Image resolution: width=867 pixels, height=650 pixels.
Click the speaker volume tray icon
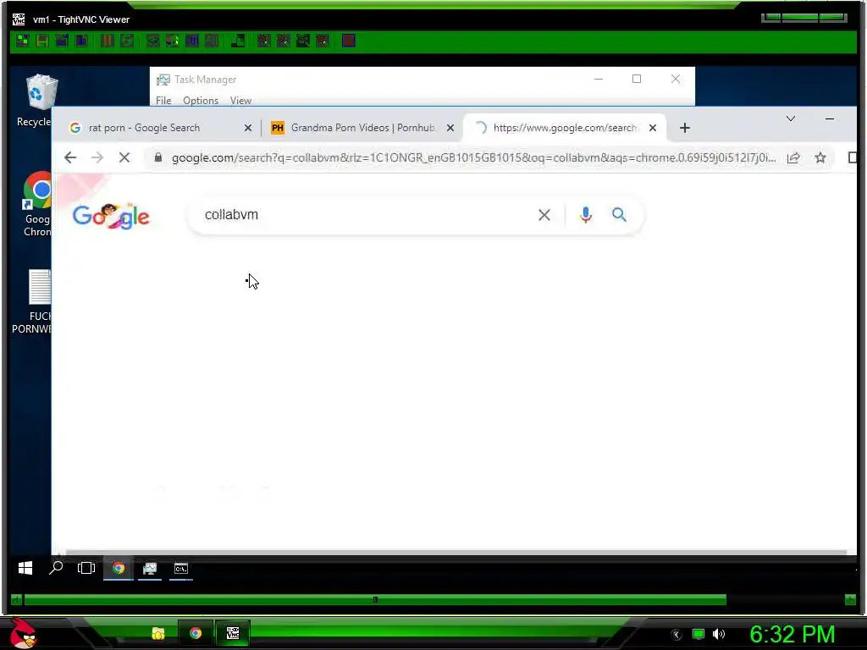pos(719,634)
